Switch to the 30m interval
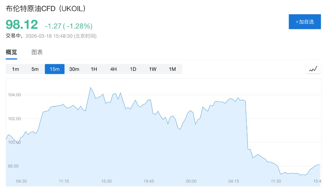328x190 pixels. (74, 69)
